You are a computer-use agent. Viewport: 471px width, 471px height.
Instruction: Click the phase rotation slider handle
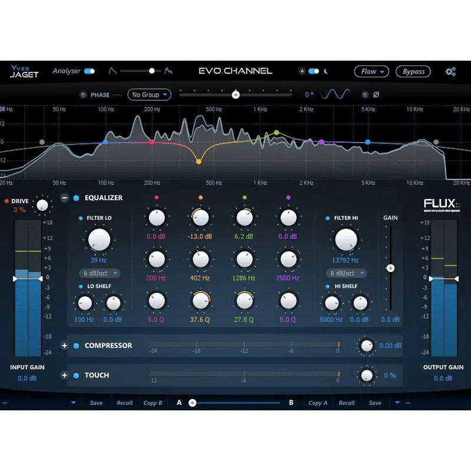[x=236, y=95]
